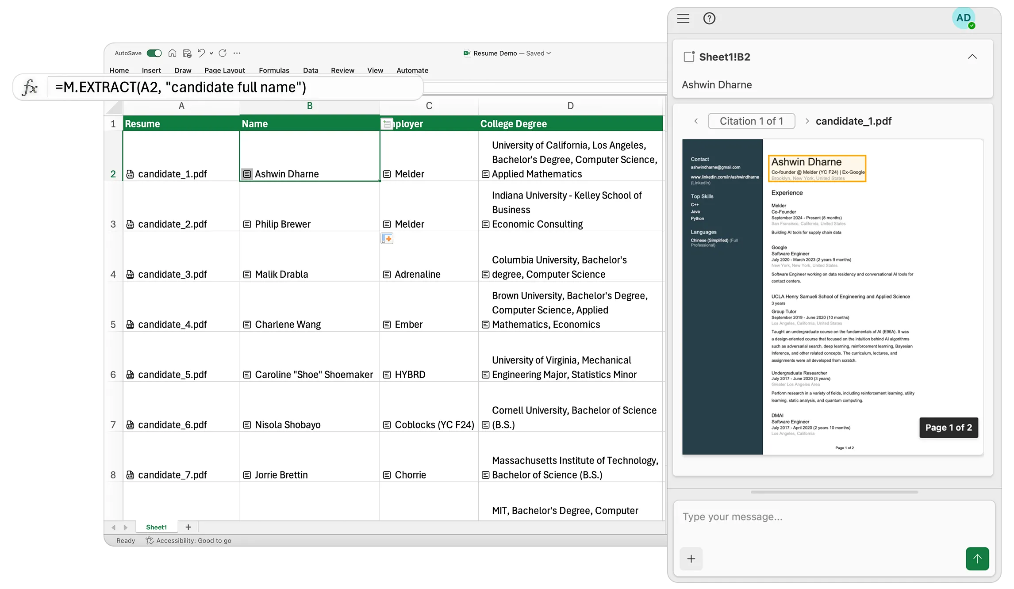Image resolution: width=1014 pixels, height=589 pixels.
Task: Go to previous citation with left chevron
Action: [x=696, y=121]
